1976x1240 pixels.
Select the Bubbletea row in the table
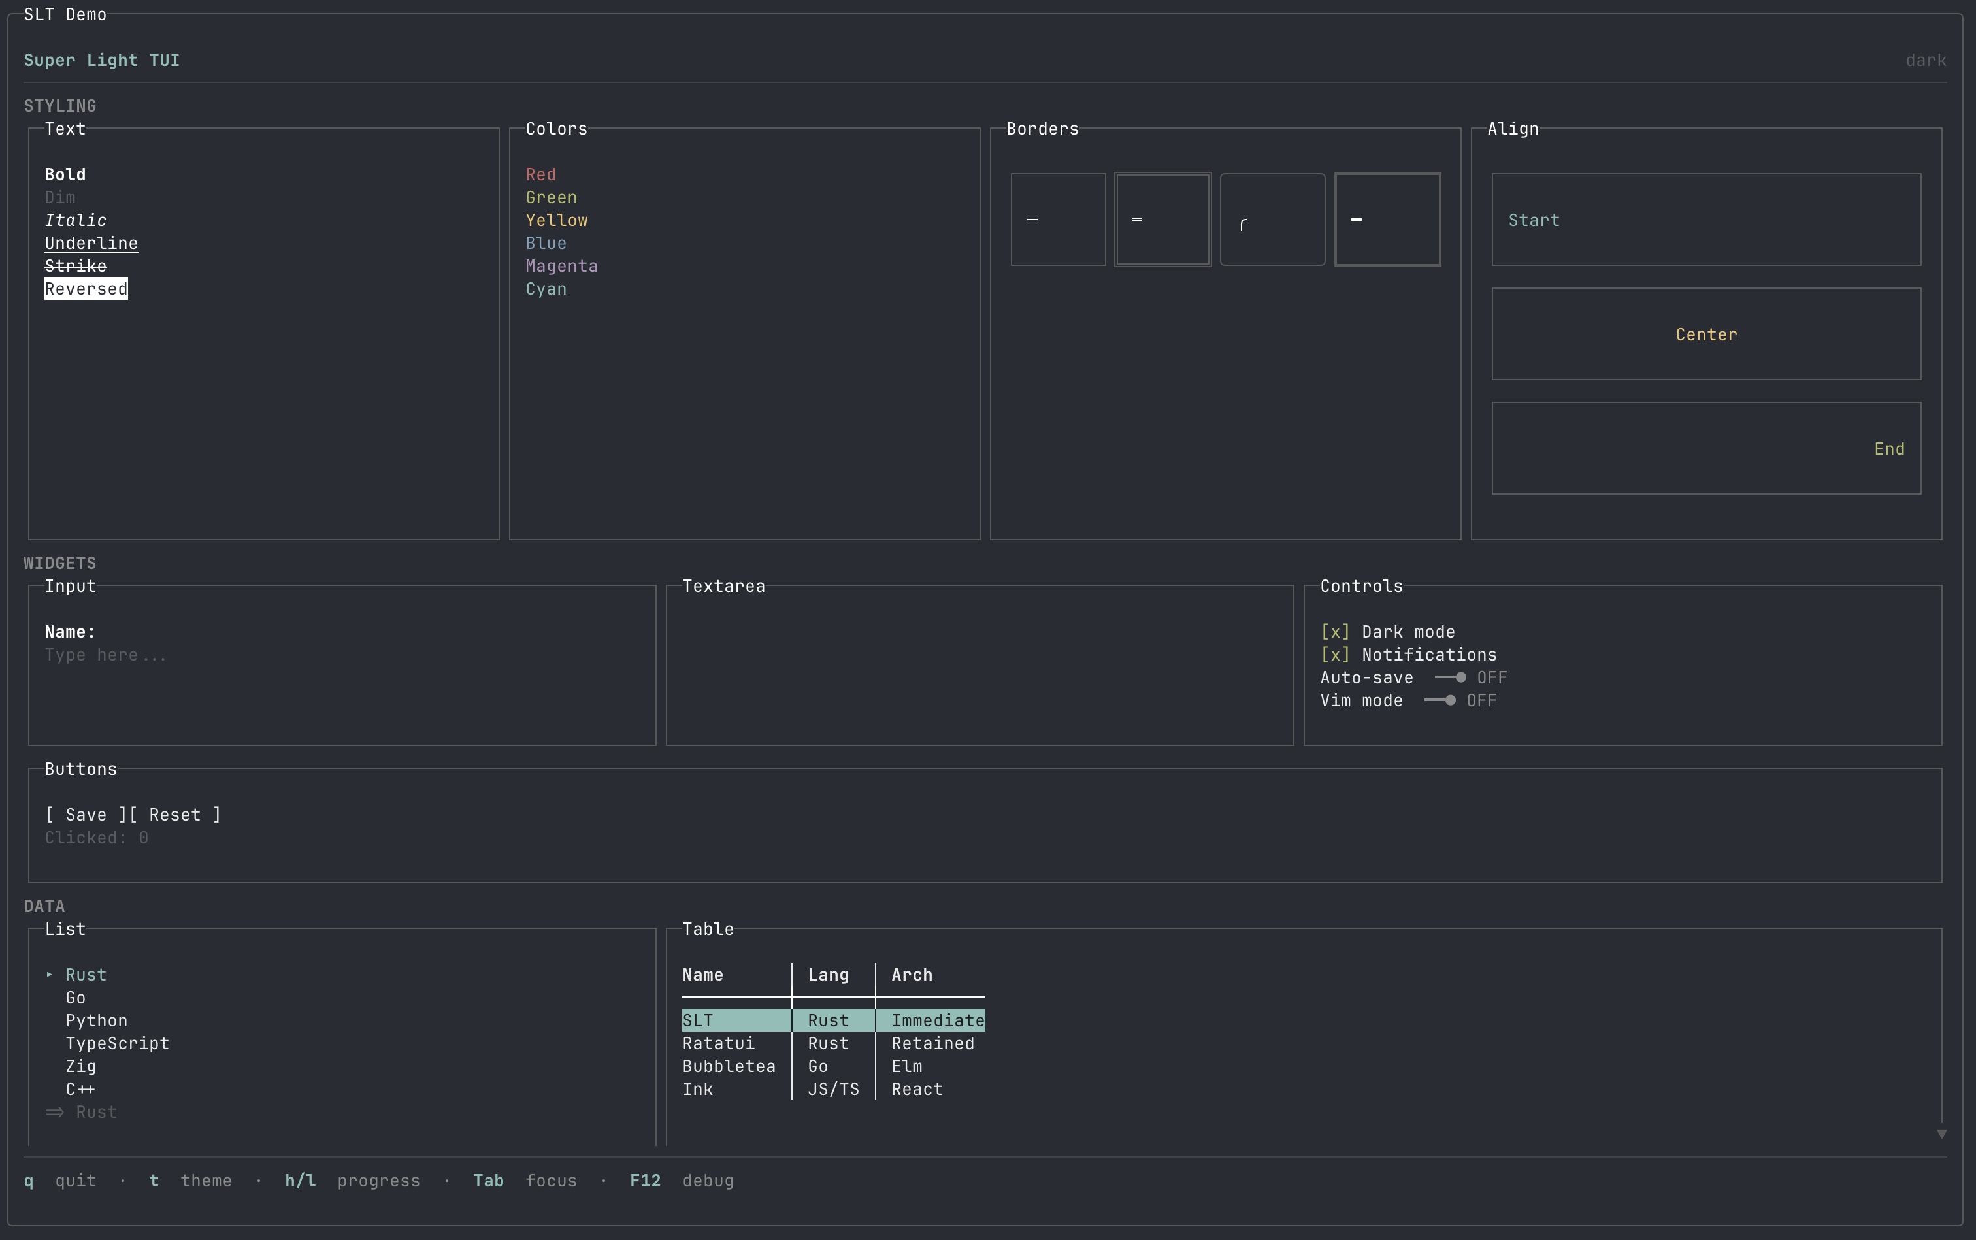729,1066
